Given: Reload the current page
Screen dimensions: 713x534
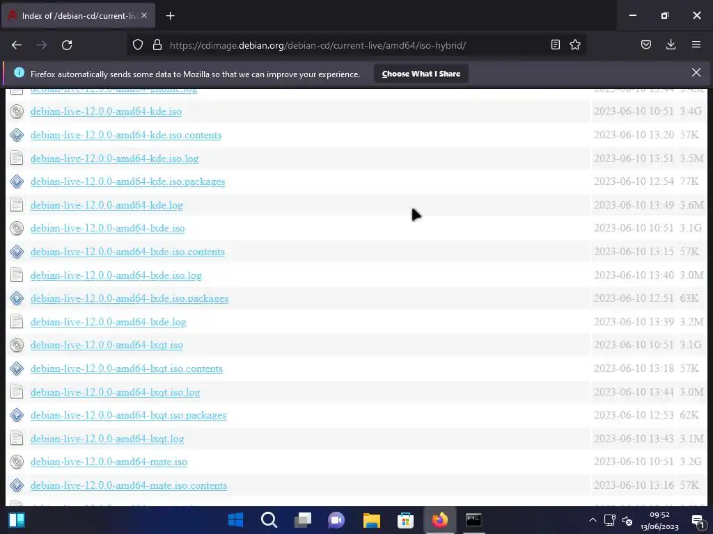Looking at the screenshot, I should [67, 45].
